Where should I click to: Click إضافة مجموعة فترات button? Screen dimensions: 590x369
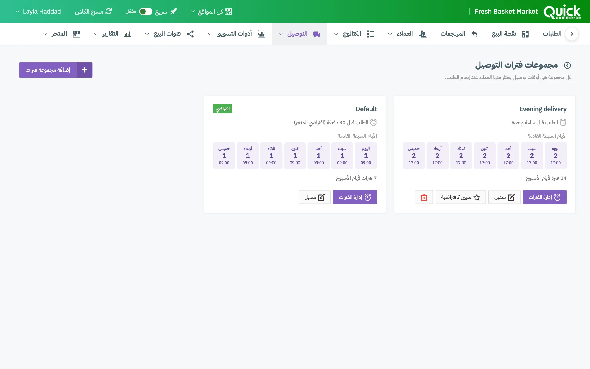(x=56, y=70)
